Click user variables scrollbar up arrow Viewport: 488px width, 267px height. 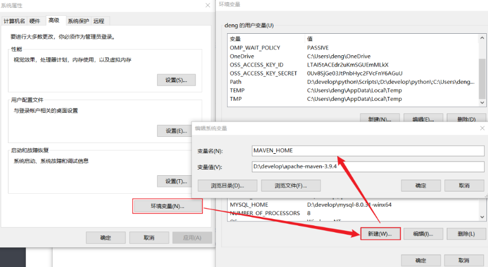[482, 38]
